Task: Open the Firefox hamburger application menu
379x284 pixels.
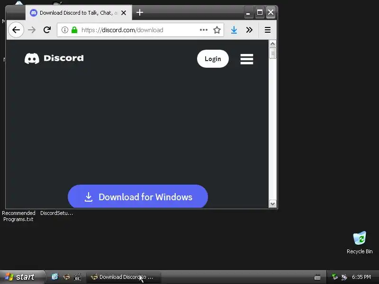Action: pyautogui.click(x=267, y=30)
